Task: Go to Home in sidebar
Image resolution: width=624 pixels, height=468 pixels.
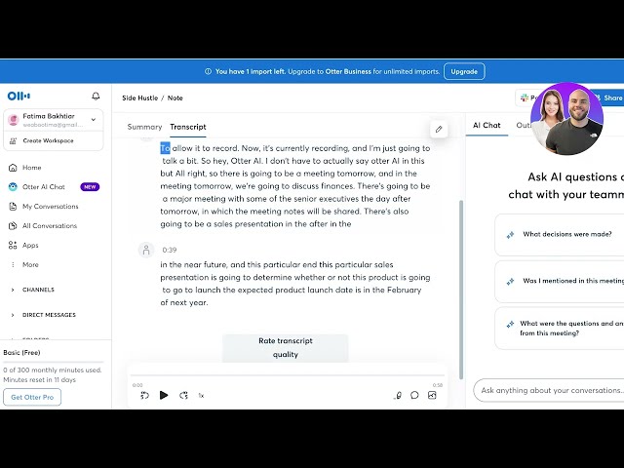Action: click(32, 168)
